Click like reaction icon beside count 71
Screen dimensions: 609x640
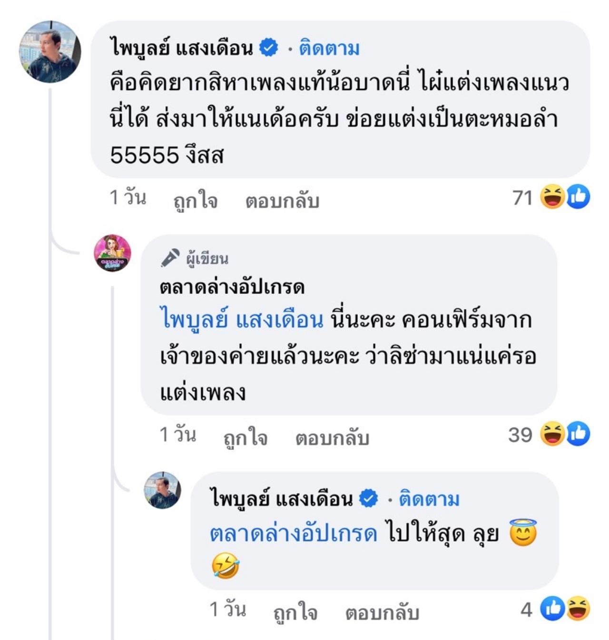tap(579, 197)
